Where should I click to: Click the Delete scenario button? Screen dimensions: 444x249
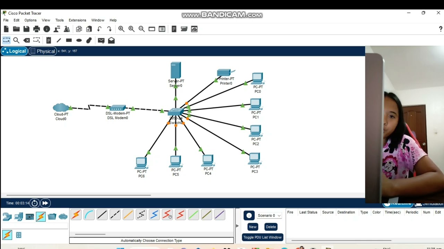271,227
